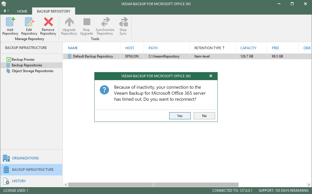Image resolution: width=312 pixels, height=194 pixels.
Task: Sort by RETENTION TYPE column header
Action: point(208,48)
